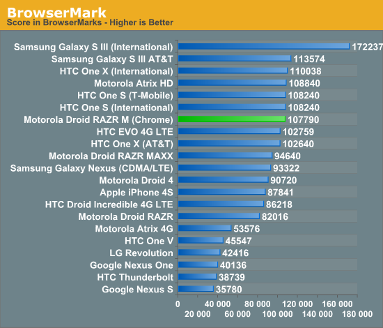
Task: Select the HTC One S (International) label
Action: (x=116, y=107)
